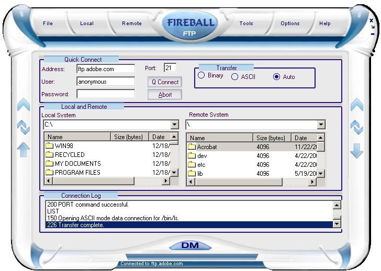This screenshot has height=271, width=381.
Task: Click the DM logo badge
Action: tap(190, 245)
